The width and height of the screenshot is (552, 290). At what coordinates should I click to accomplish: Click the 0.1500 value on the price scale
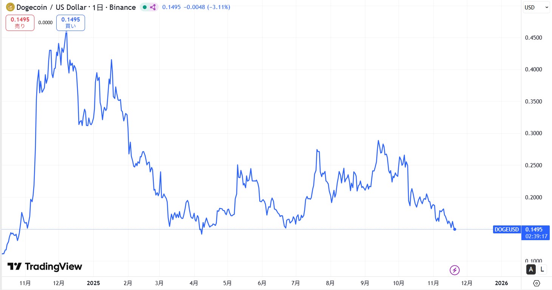click(535, 229)
